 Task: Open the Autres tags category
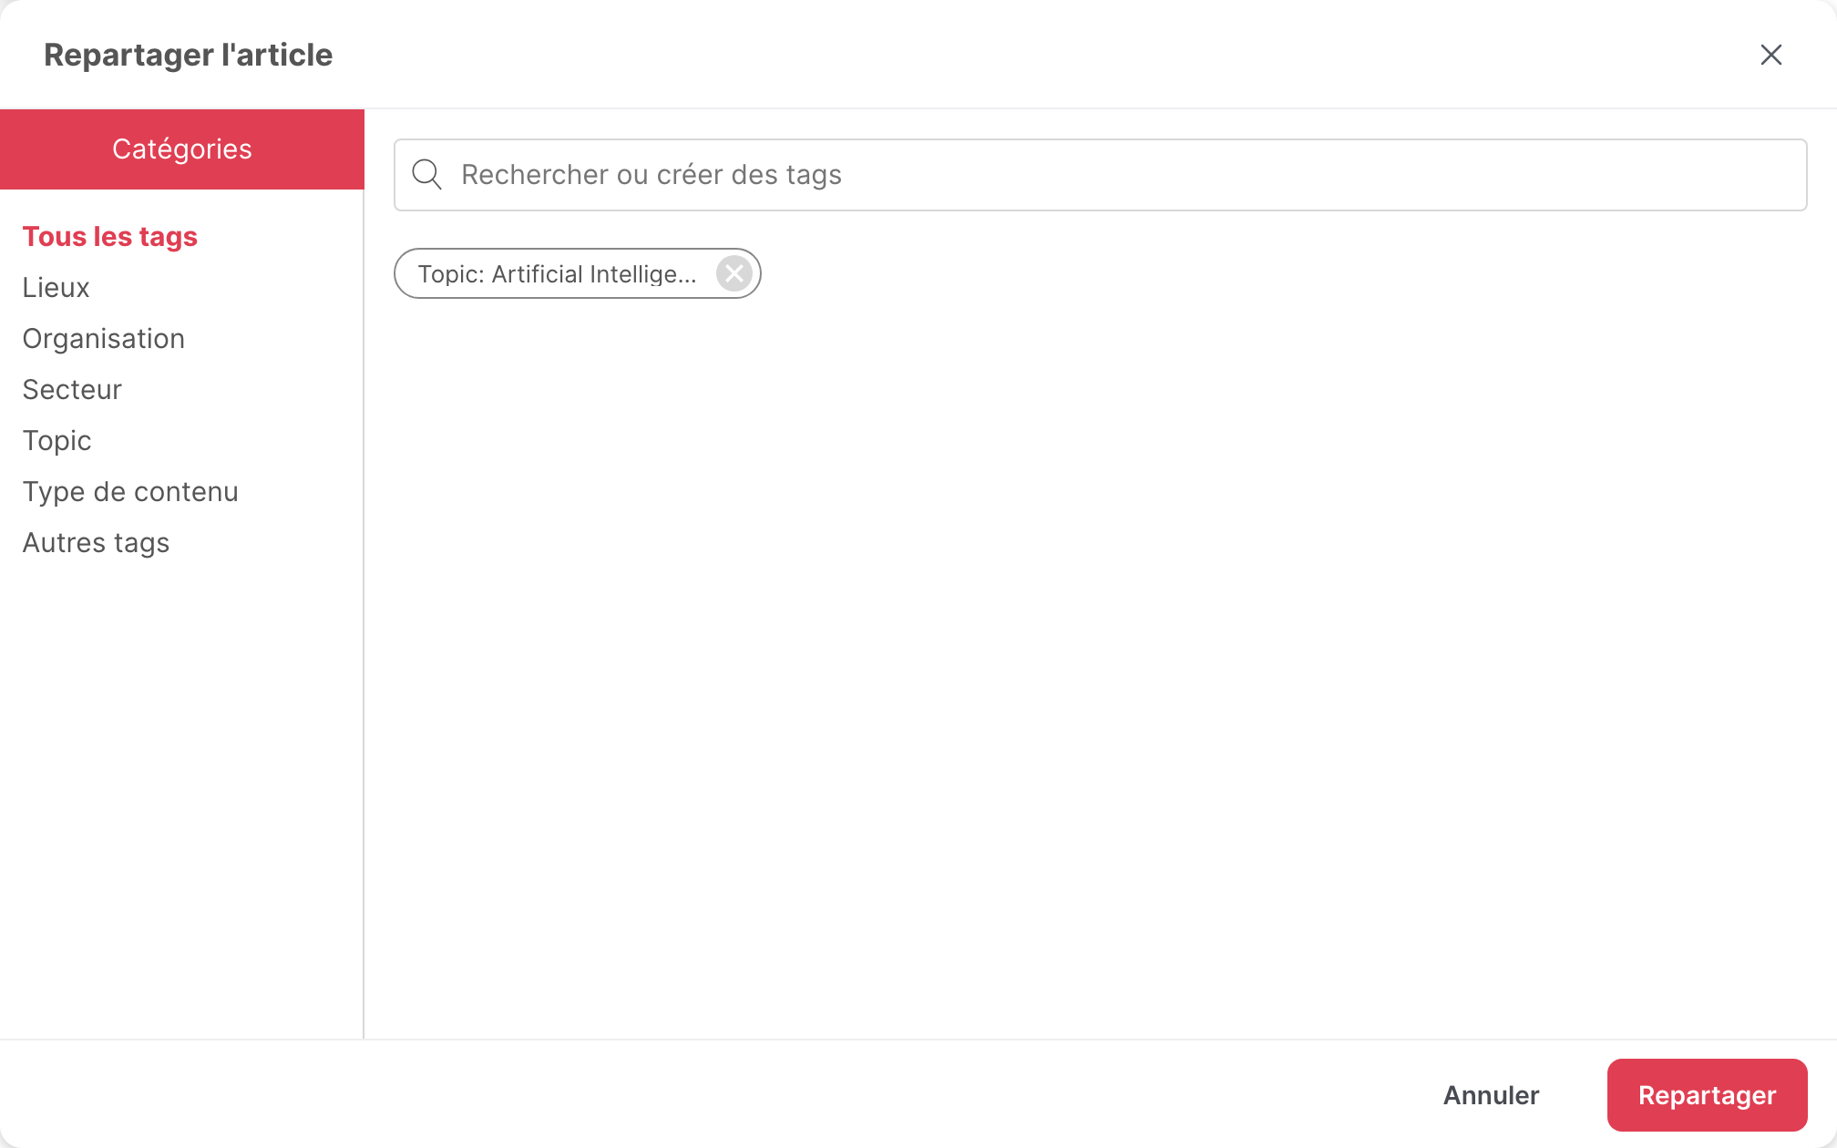tap(96, 542)
